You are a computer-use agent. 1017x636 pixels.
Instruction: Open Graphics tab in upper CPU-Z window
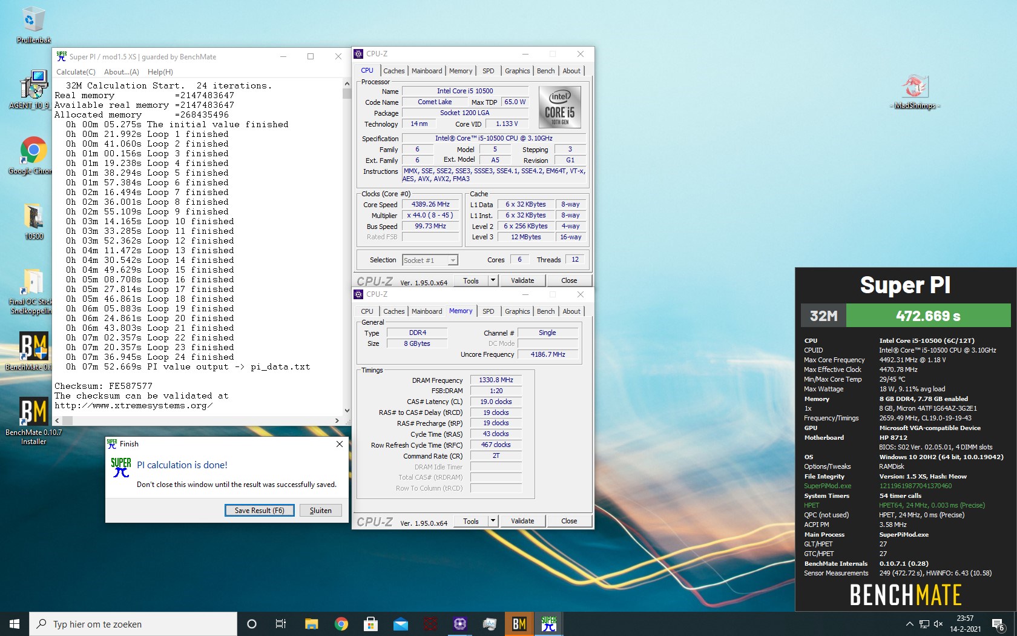click(518, 71)
